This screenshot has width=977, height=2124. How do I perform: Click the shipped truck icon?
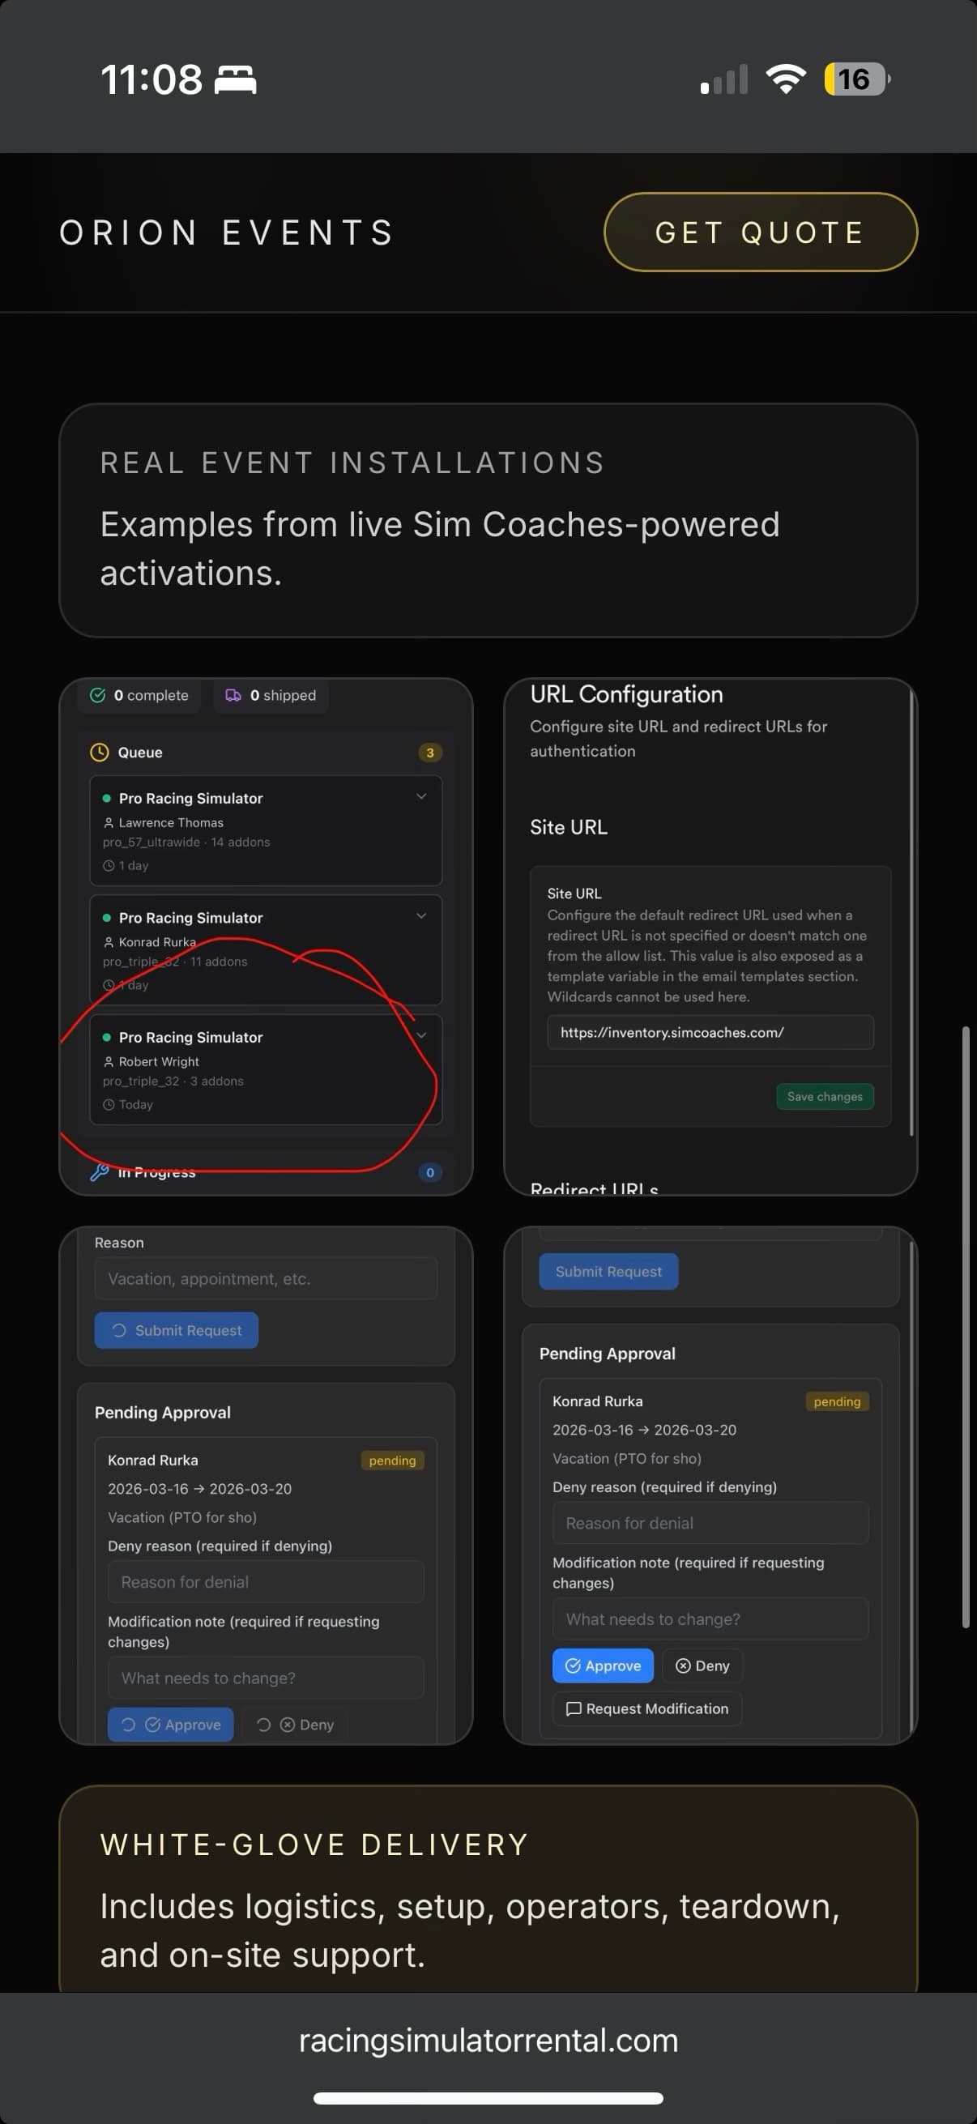tap(233, 695)
